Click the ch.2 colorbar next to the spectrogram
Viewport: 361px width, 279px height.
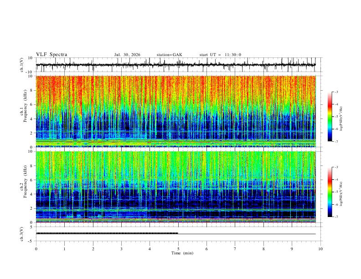330,192
